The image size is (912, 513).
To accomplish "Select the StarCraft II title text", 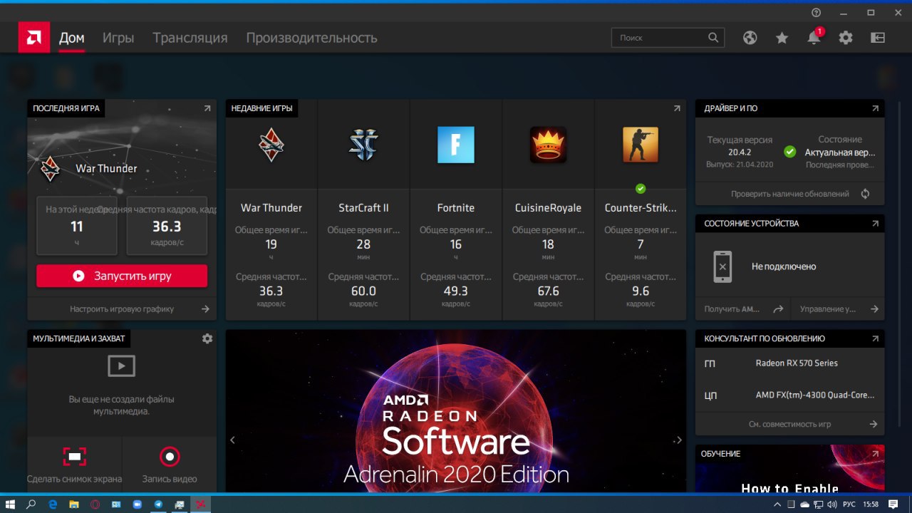I will (363, 208).
